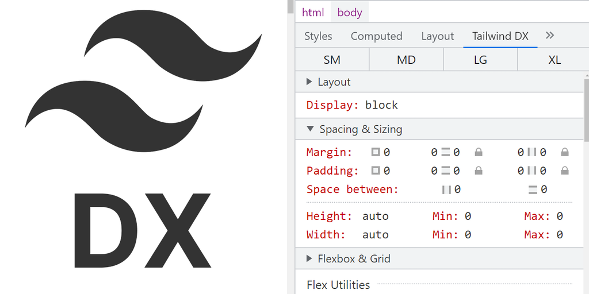The image size is (589, 294).
Task: Toggle the Margin top/bottom lock
Action: tap(479, 152)
